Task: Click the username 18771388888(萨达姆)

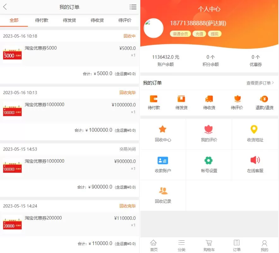Action: point(198,23)
